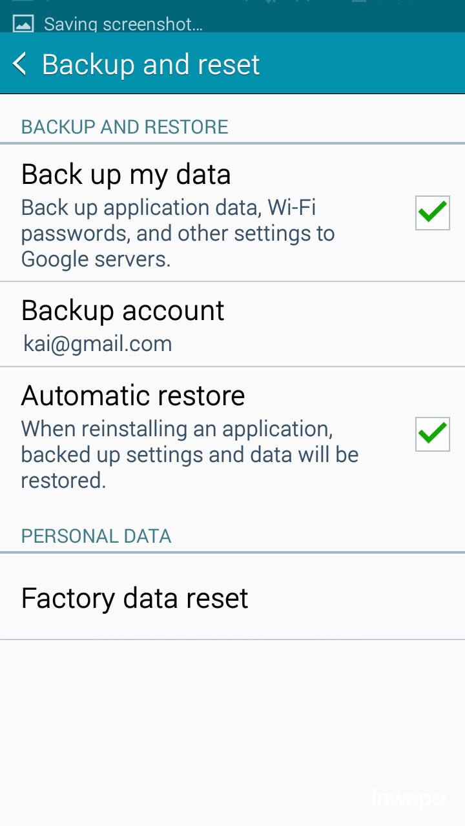This screenshot has height=826, width=465.
Task: Open Factory data reset
Action: coord(134,598)
